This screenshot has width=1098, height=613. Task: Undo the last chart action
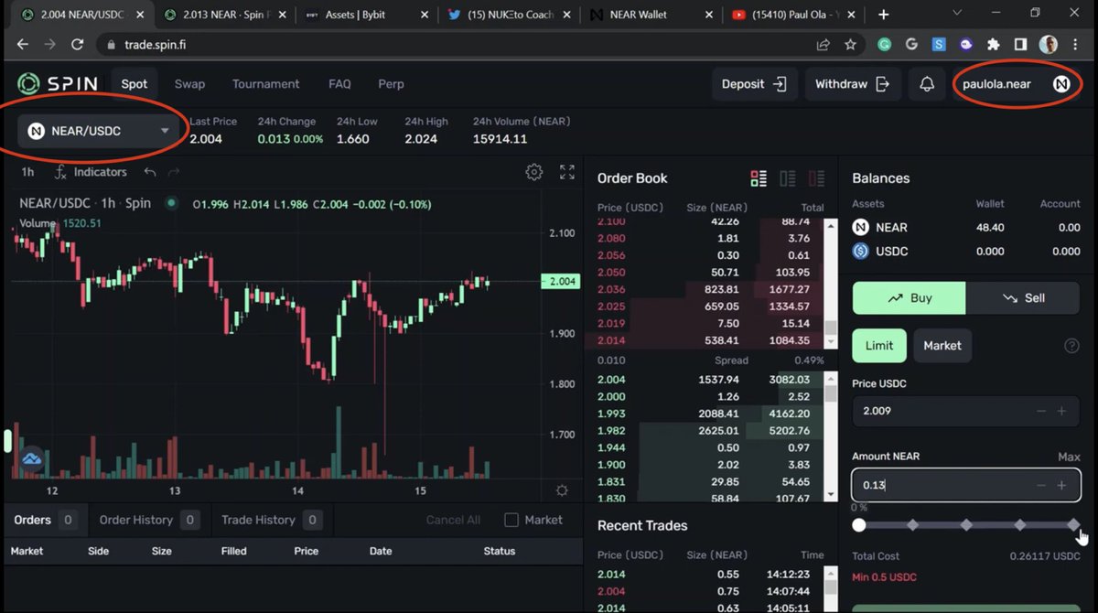point(150,172)
